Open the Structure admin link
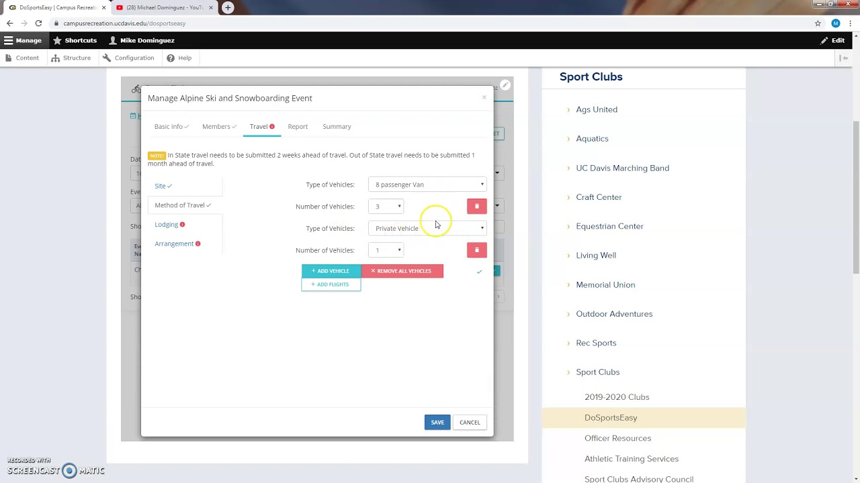Image resolution: width=860 pixels, height=483 pixels. [71, 58]
